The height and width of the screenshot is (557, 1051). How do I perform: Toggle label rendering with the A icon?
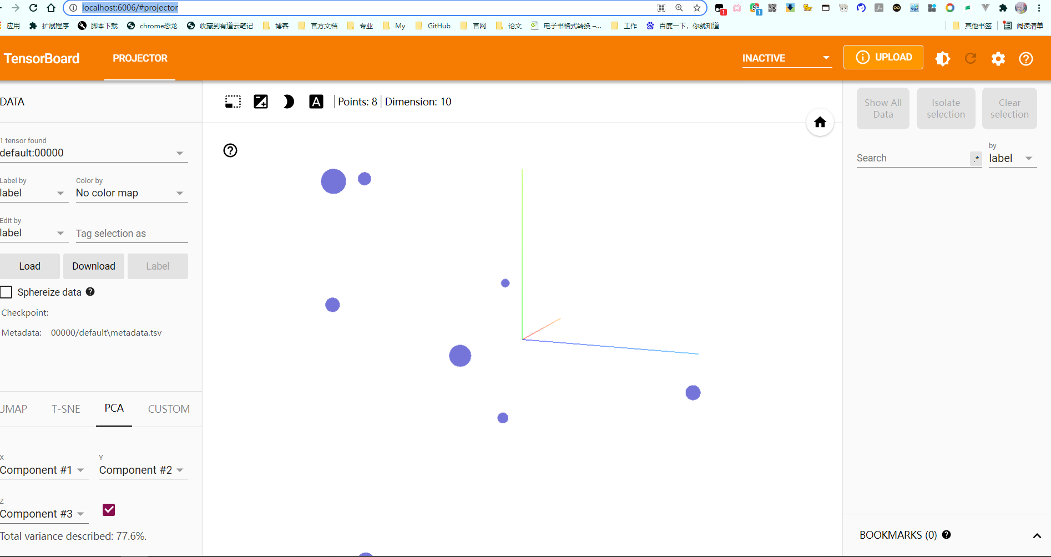(x=316, y=102)
